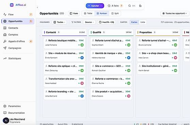Collapse the sidebar with the chevron
Screen dimensions: 190x125
pyautogui.click(x=37, y=7)
